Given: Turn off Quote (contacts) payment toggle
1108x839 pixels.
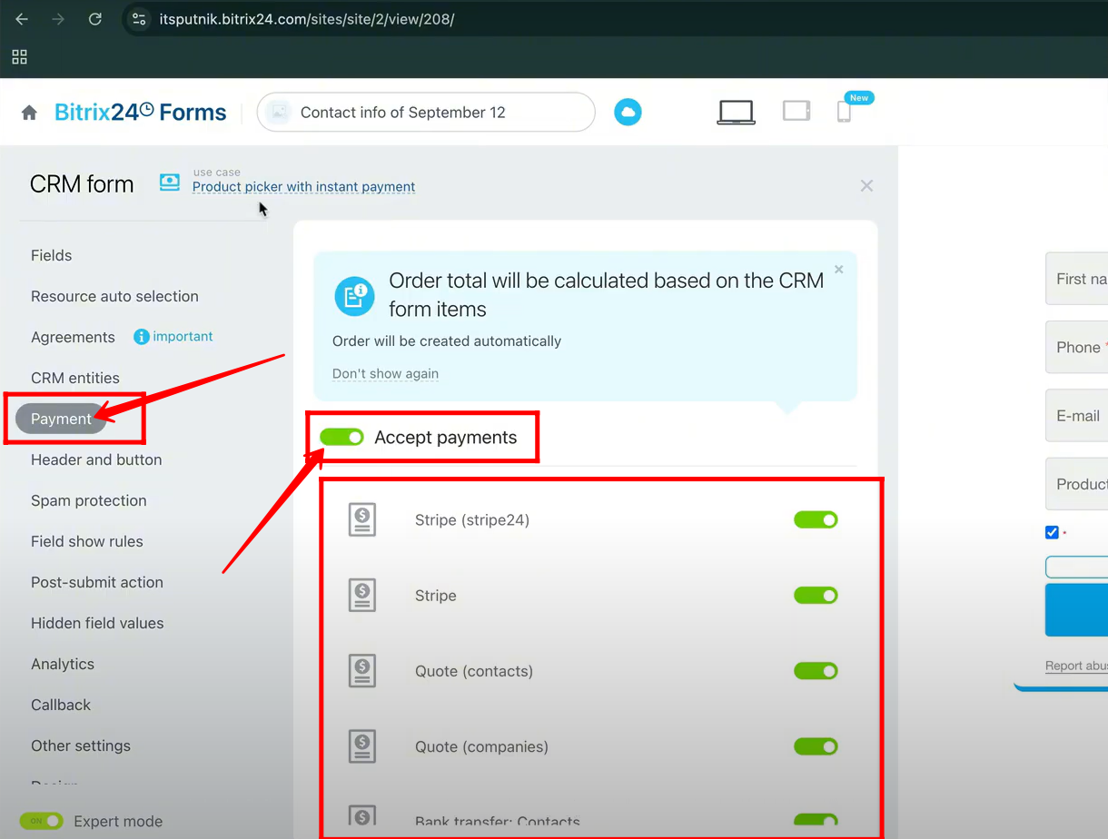Looking at the screenshot, I should 816,671.
